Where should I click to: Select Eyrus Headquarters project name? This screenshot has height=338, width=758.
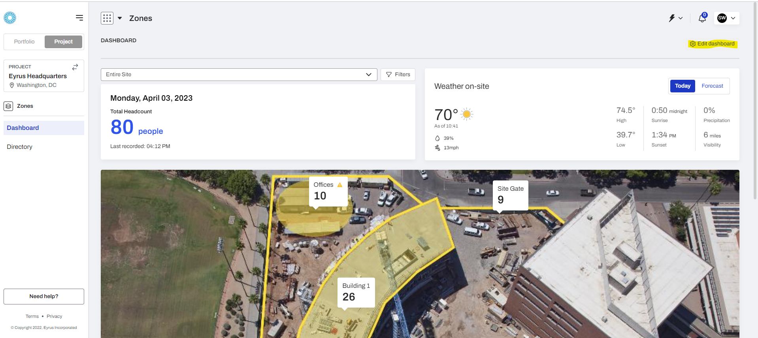38,76
